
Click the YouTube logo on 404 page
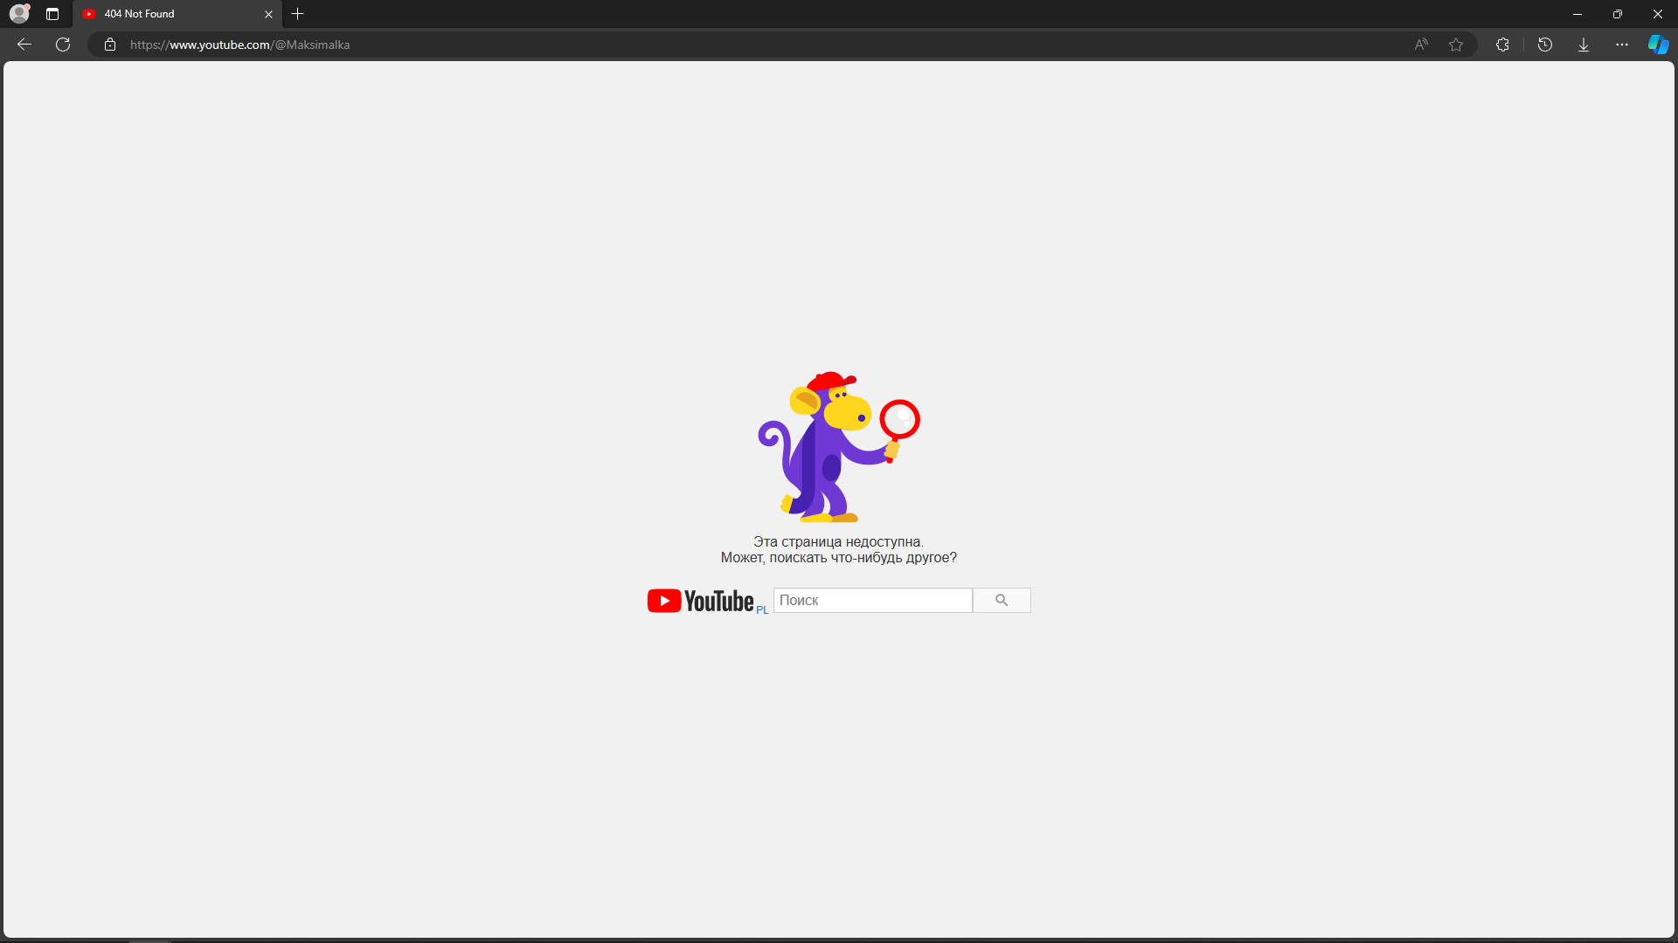[701, 600]
